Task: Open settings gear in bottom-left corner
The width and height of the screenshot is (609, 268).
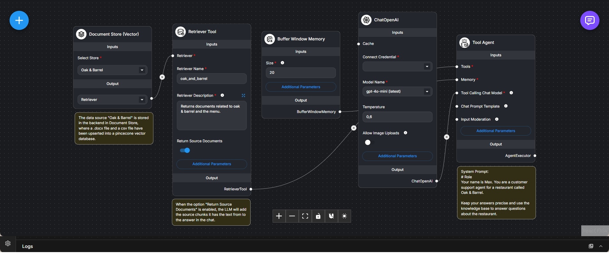Action: (8, 243)
